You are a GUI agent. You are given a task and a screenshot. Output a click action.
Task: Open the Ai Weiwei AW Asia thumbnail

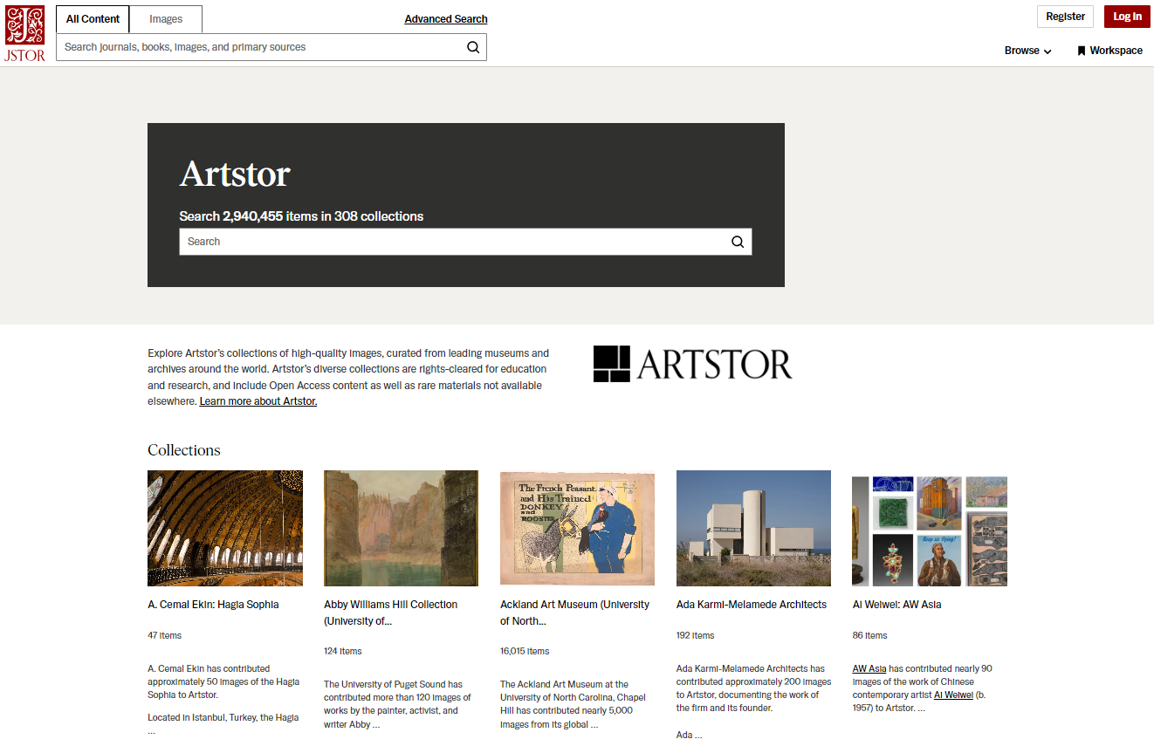pyautogui.click(x=930, y=531)
